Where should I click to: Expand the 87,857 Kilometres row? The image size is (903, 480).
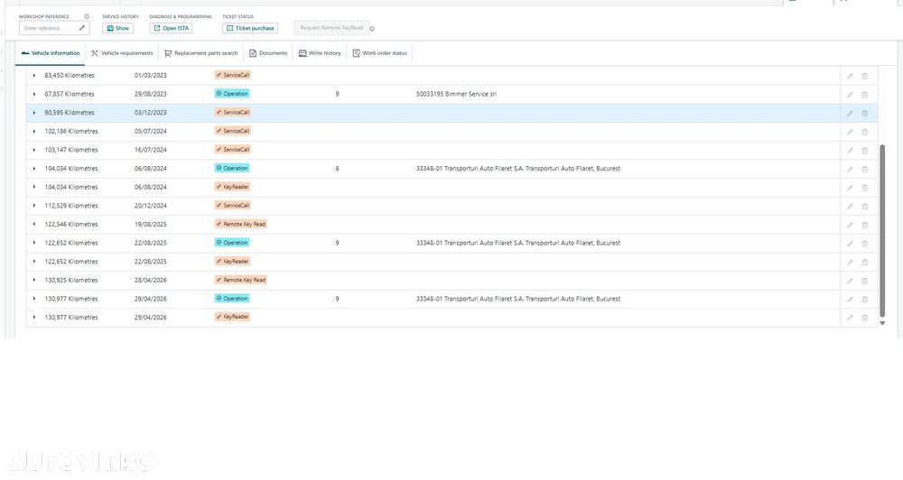tap(34, 94)
